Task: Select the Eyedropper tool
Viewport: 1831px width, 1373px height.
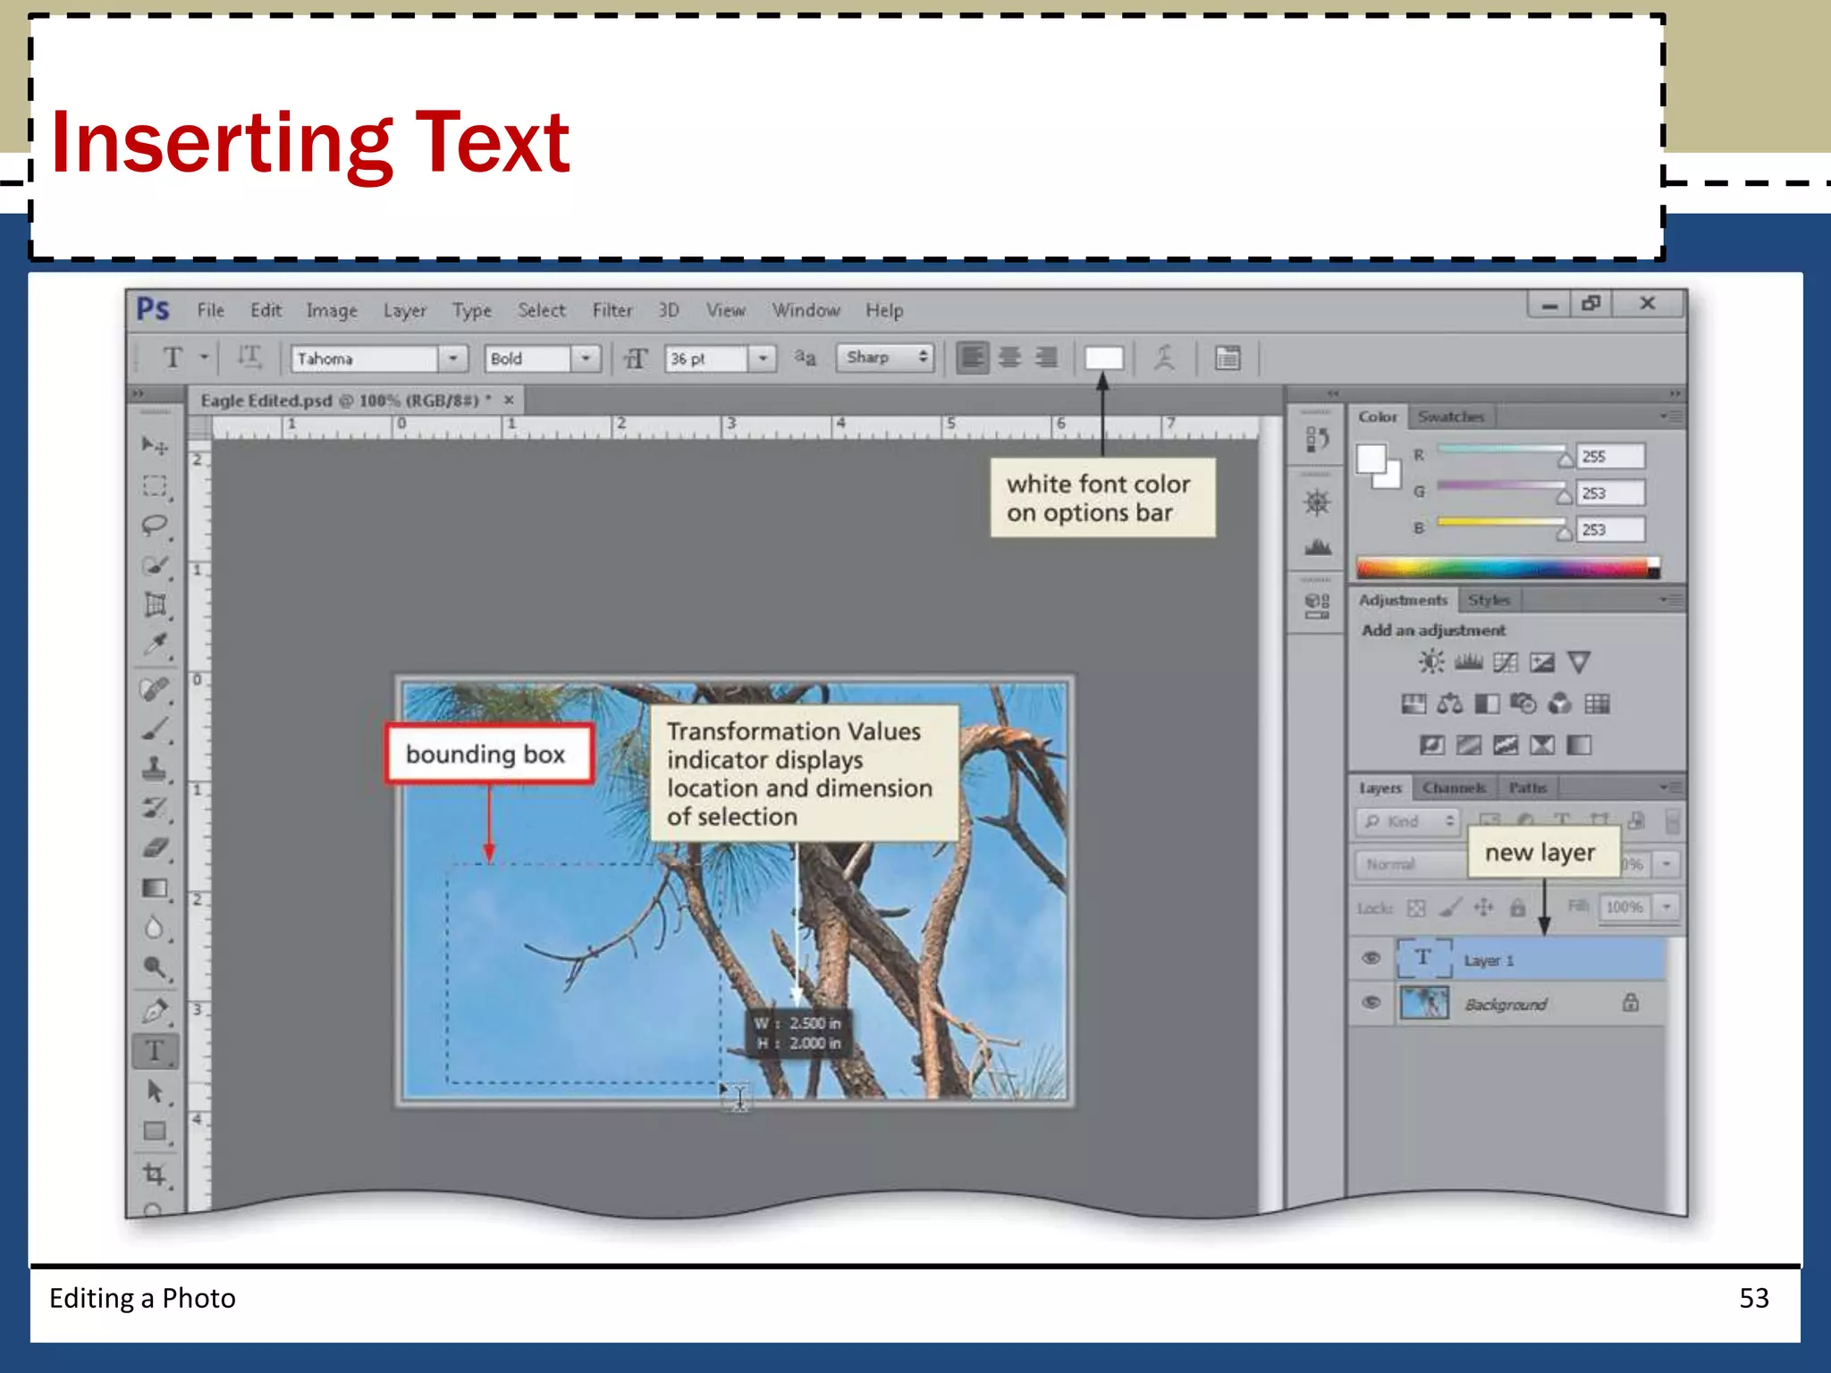Action: [x=155, y=644]
